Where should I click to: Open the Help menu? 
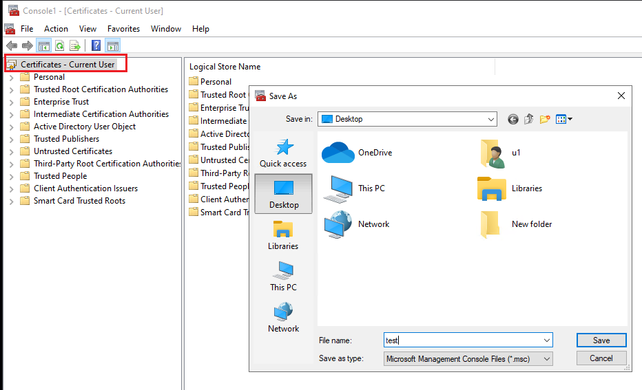(200, 29)
